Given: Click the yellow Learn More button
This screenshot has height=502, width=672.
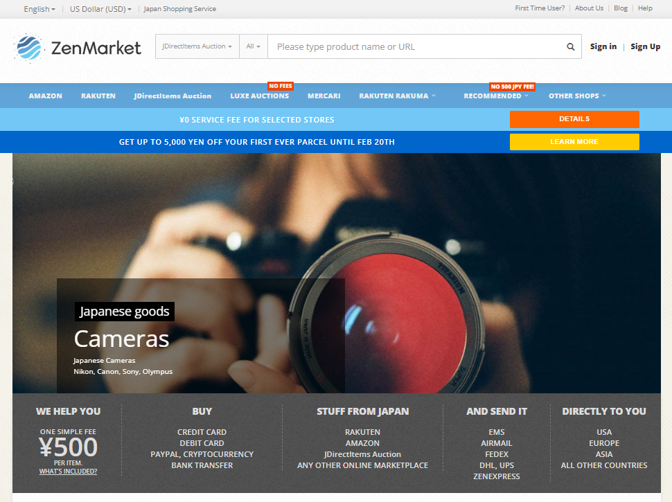Looking at the screenshot, I should tap(574, 142).
